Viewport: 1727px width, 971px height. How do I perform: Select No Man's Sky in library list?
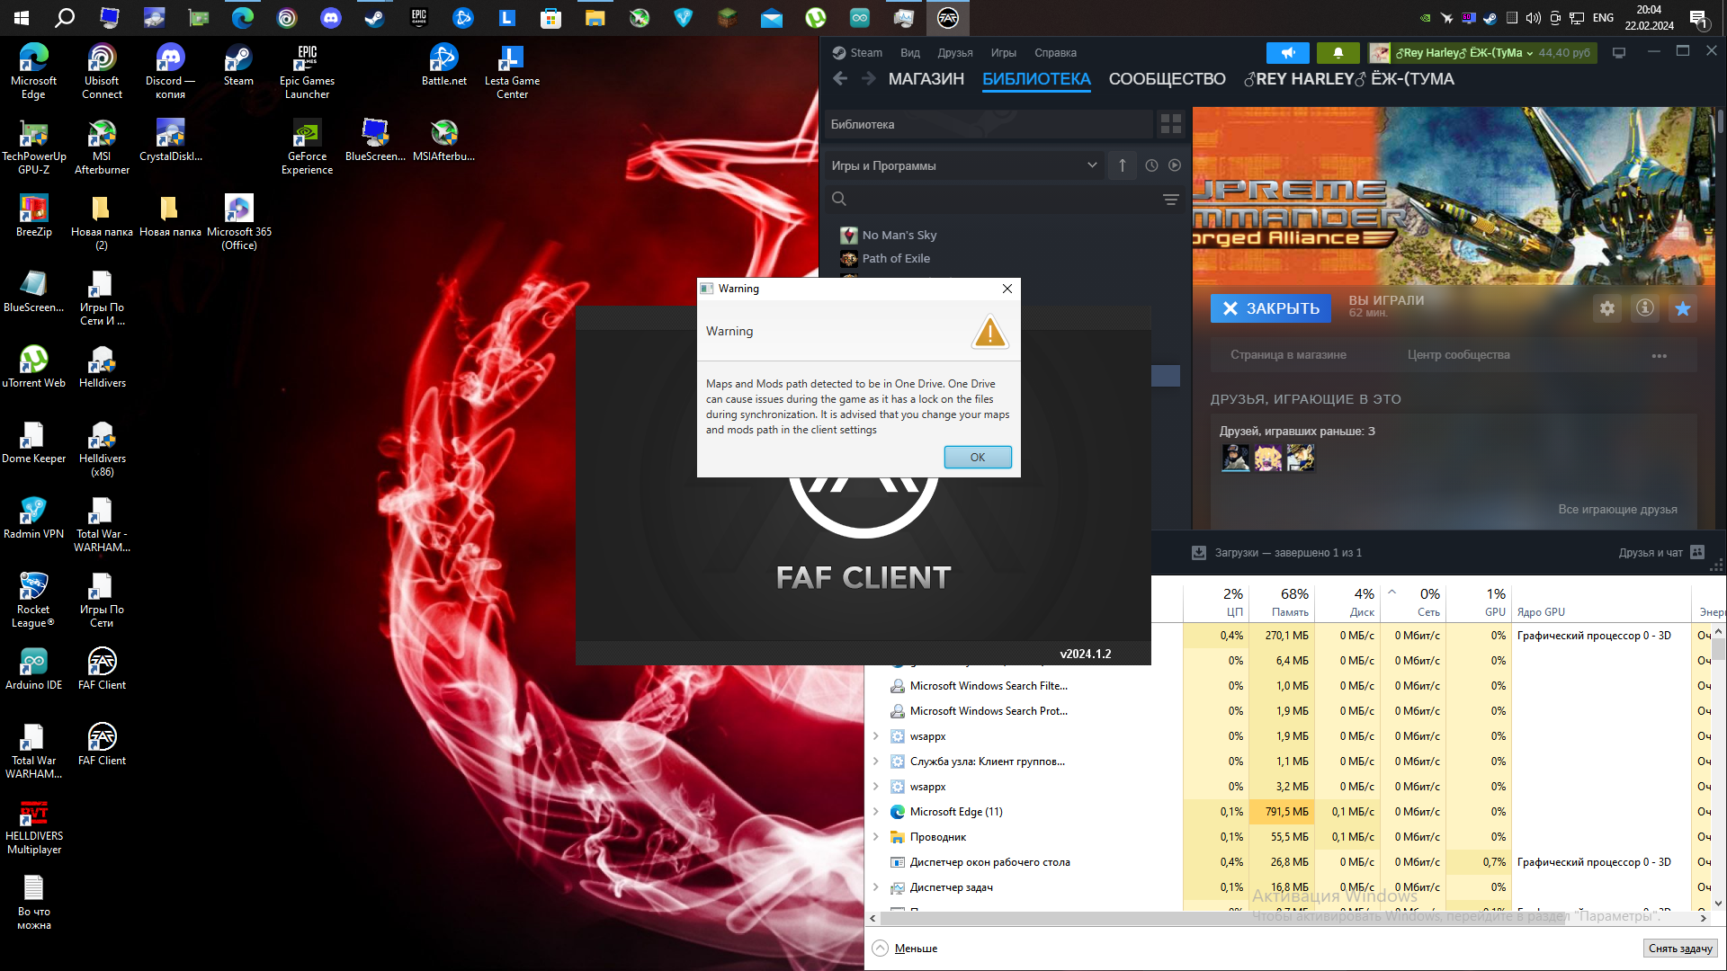[899, 235]
